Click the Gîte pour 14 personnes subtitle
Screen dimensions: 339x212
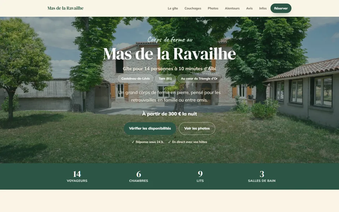pyautogui.click(x=169, y=69)
